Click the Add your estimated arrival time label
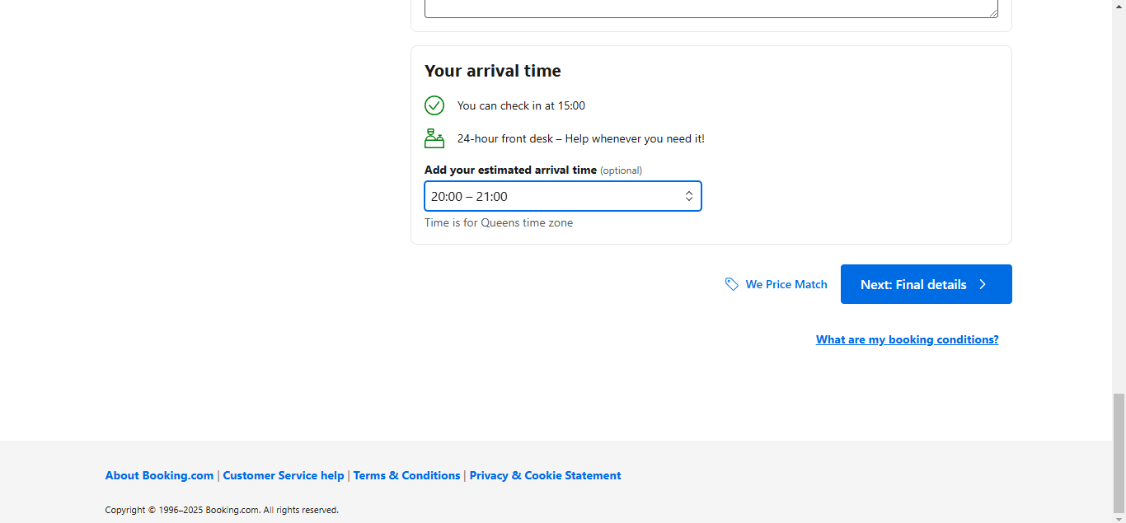Viewport: 1126px width, 523px height. pos(510,170)
